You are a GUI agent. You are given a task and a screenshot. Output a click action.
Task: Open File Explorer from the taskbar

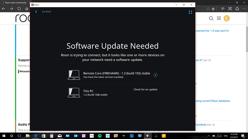click(28, 136)
